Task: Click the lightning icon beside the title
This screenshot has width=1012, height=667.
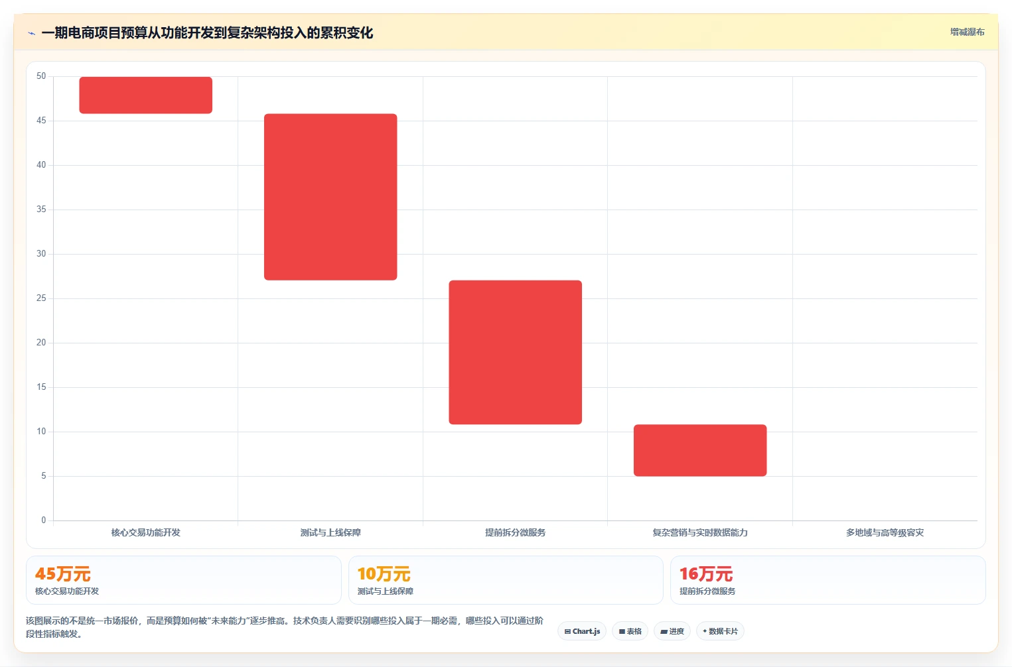Action: click(31, 33)
